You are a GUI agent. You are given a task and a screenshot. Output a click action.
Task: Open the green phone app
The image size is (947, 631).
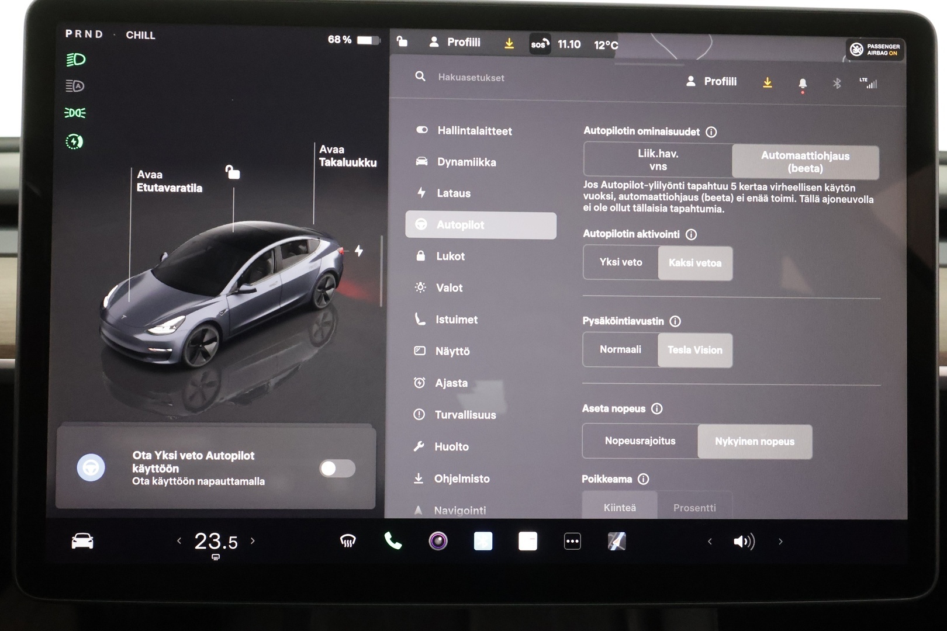point(393,541)
